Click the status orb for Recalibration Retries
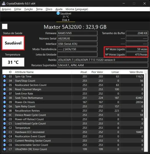 [x=5, y=111]
